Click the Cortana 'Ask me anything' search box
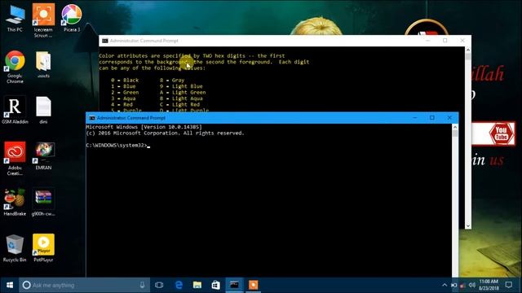Screen dimensions: 522x293 point(84,285)
